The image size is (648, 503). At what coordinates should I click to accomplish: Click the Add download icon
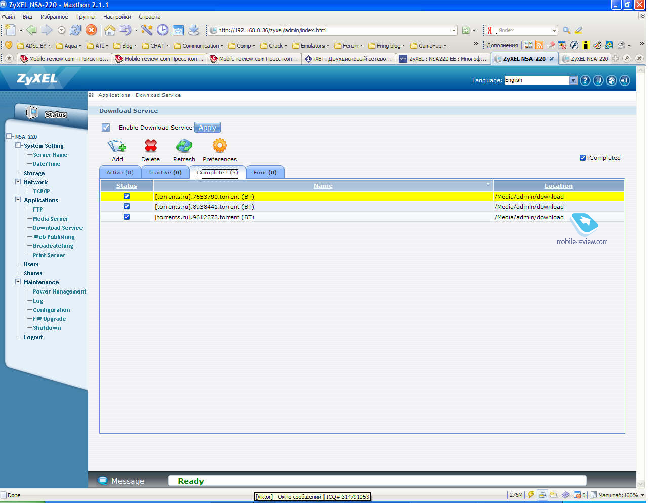[x=117, y=147]
